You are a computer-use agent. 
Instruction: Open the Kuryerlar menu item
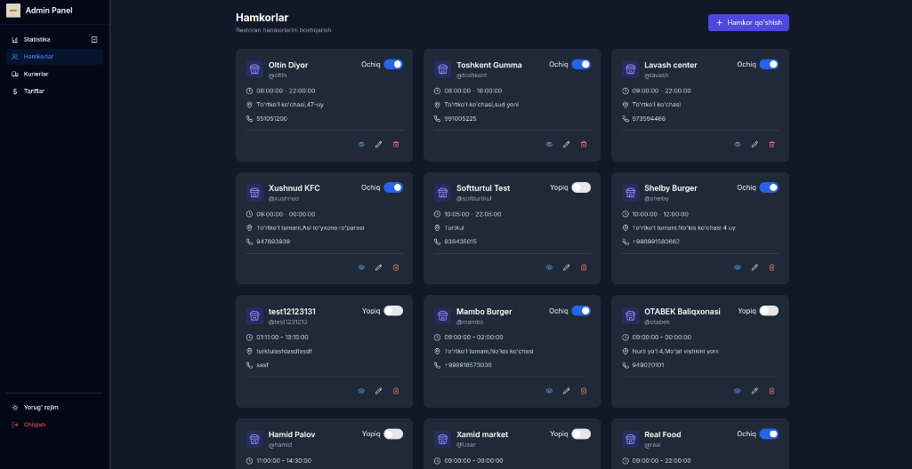(x=36, y=74)
